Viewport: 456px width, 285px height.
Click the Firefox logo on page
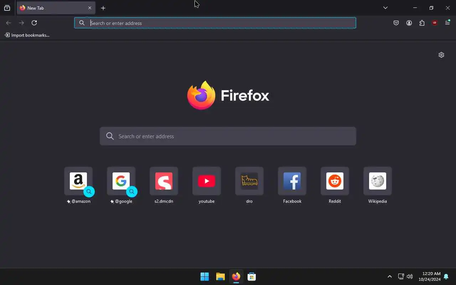[x=228, y=95]
